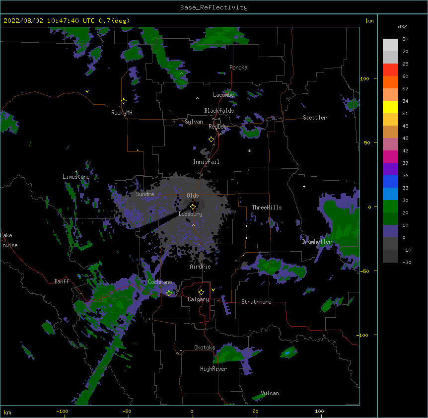Screen dimensions: 428x418
Task: Pick the blue 33-36 dBZ legend swatch
Action: coord(390,182)
